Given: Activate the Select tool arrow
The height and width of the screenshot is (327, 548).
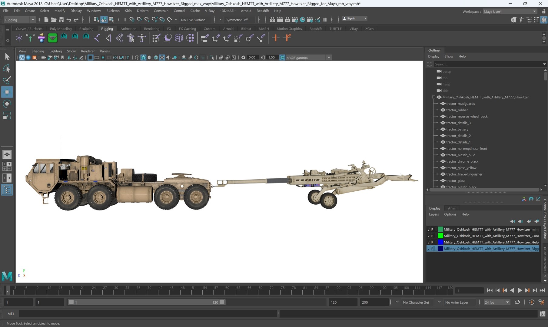Looking at the screenshot, I should (x=7, y=57).
